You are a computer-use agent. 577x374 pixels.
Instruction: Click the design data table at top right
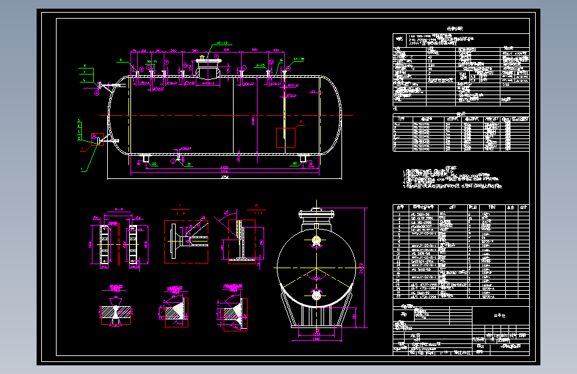(x=461, y=69)
